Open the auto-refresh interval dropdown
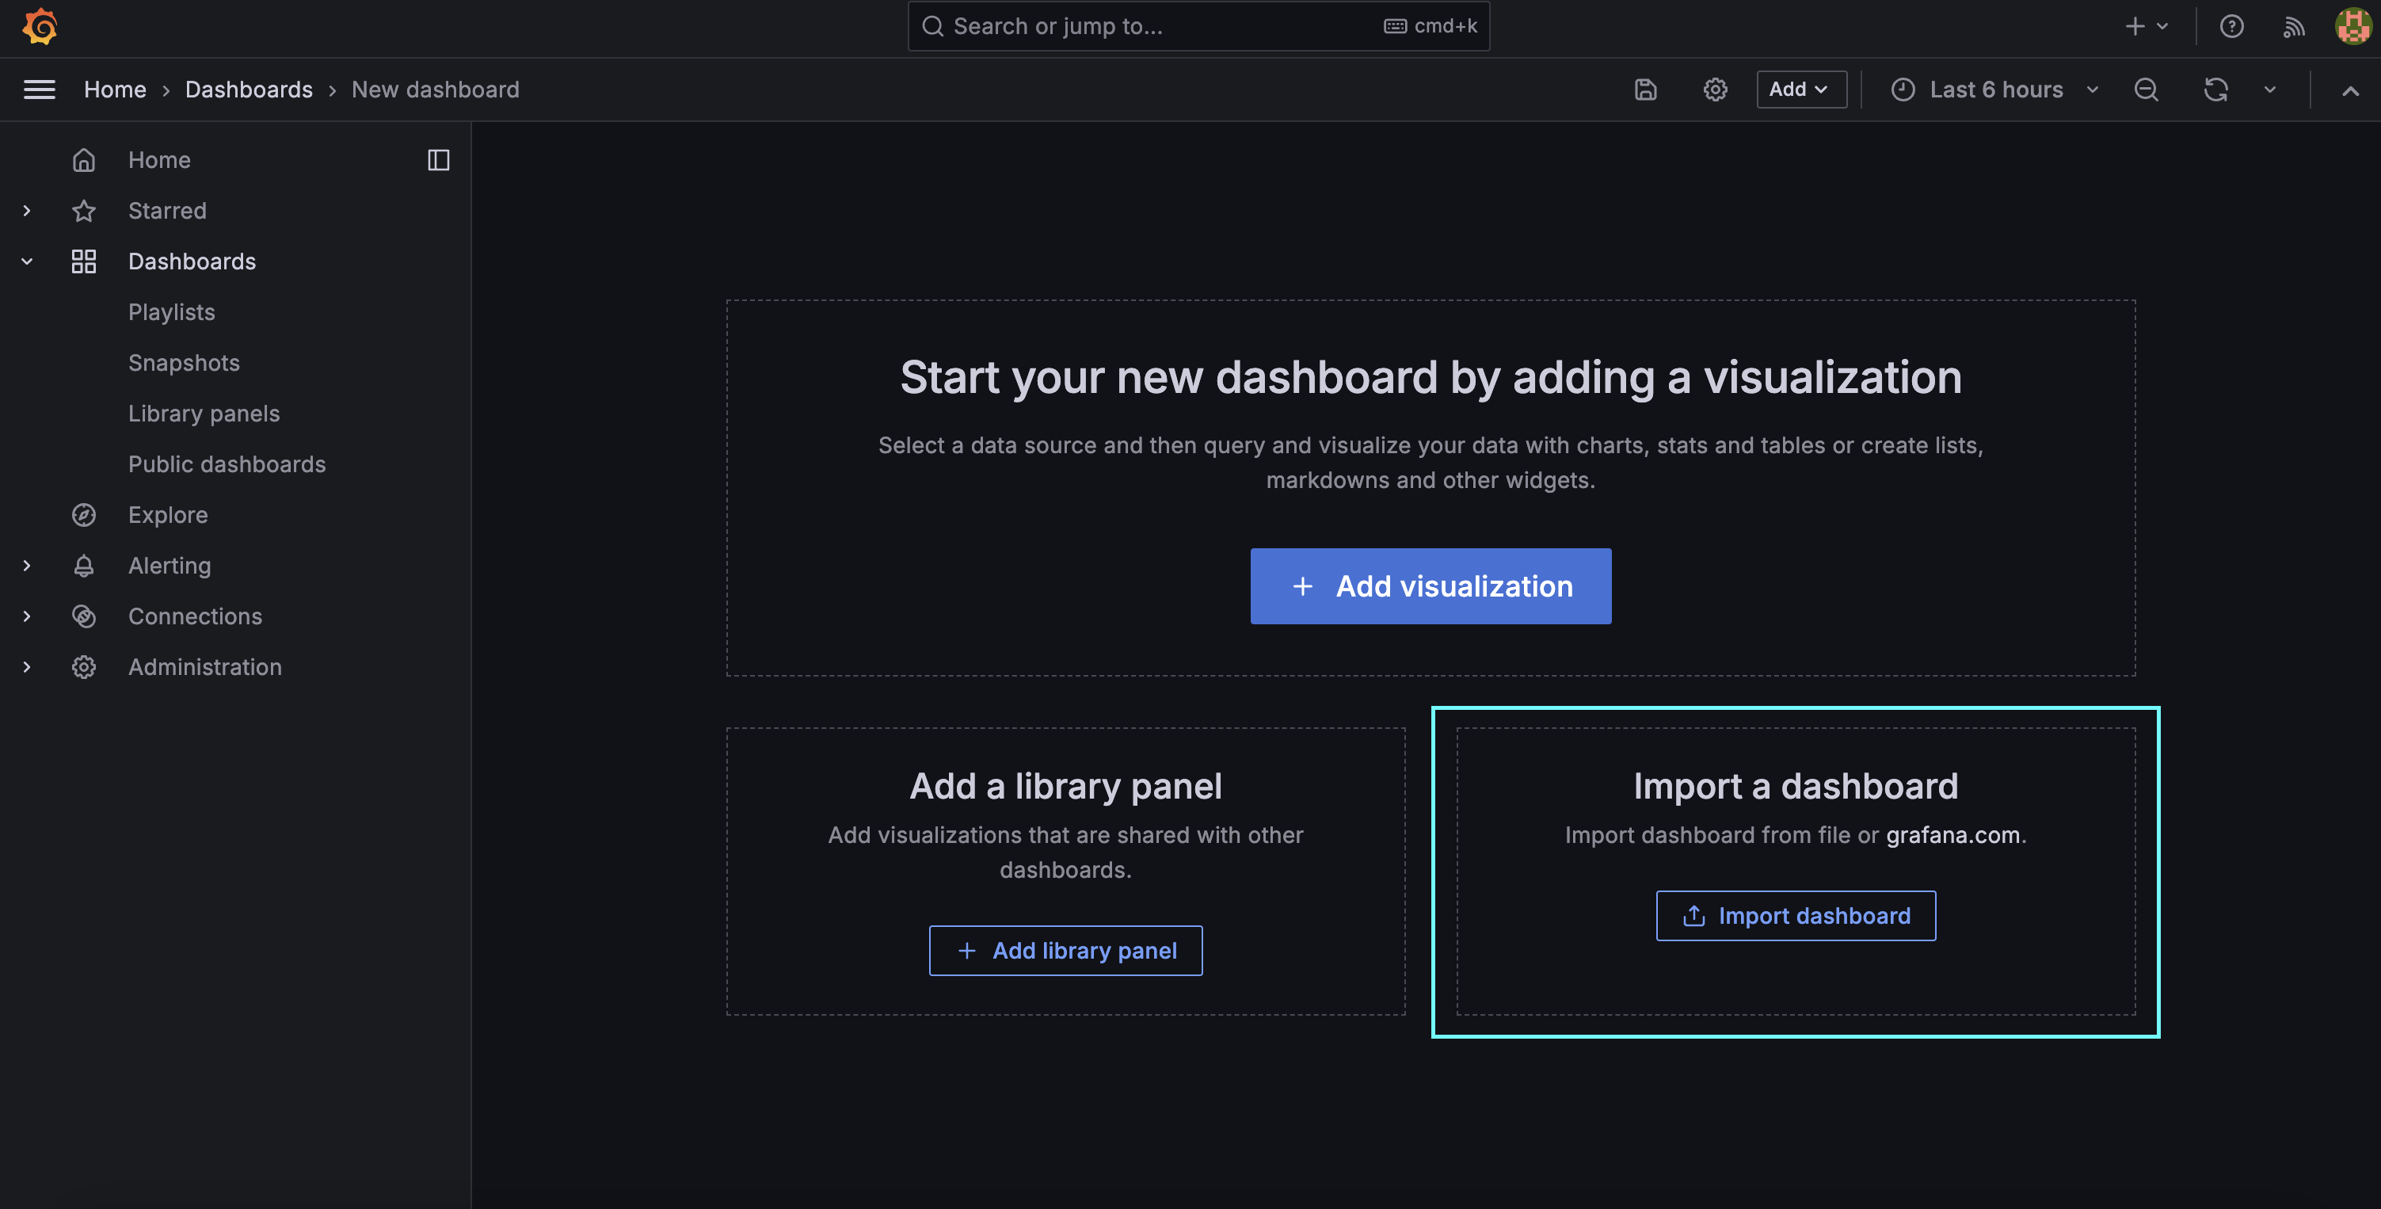The image size is (2381, 1209). click(x=2270, y=90)
